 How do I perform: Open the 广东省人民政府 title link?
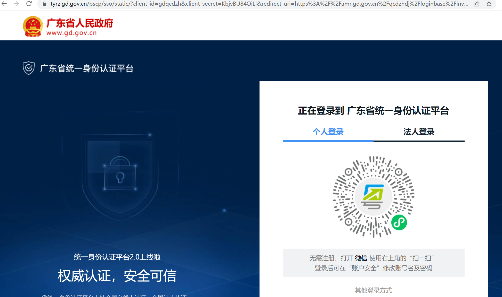pyautogui.click(x=80, y=23)
